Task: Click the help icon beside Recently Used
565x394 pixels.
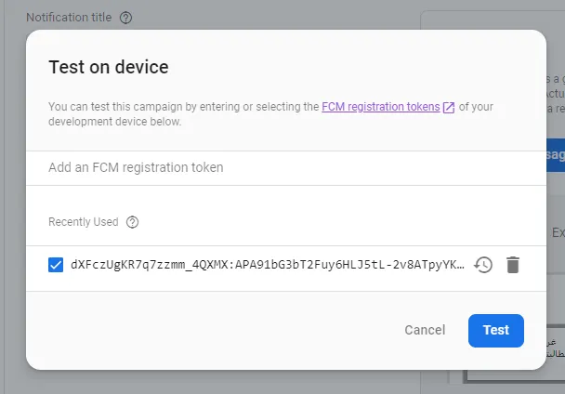Action: tap(132, 222)
